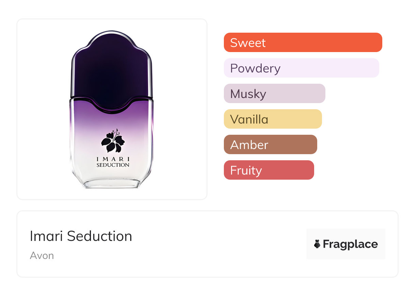Click the Fruity text label
415x294 pixels.
point(246,170)
